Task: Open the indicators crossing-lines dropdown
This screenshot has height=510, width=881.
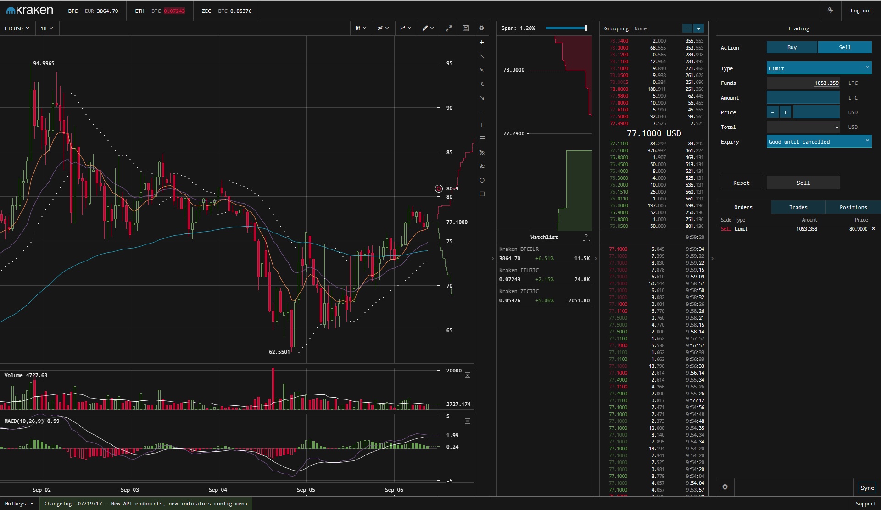Action: (x=383, y=28)
